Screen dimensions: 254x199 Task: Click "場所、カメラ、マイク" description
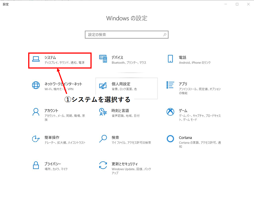click(x=56, y=169)
